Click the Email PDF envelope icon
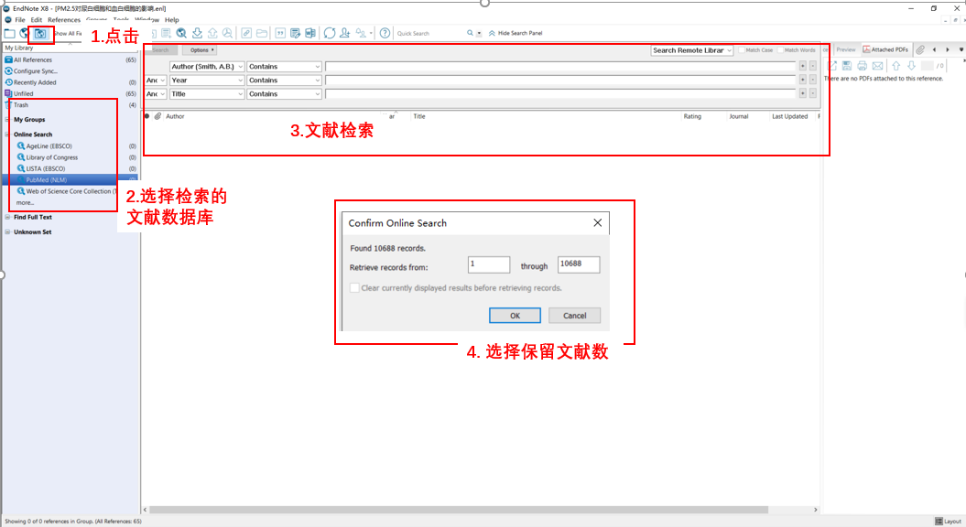The image size is (966, 527). [x=878, y=65]
